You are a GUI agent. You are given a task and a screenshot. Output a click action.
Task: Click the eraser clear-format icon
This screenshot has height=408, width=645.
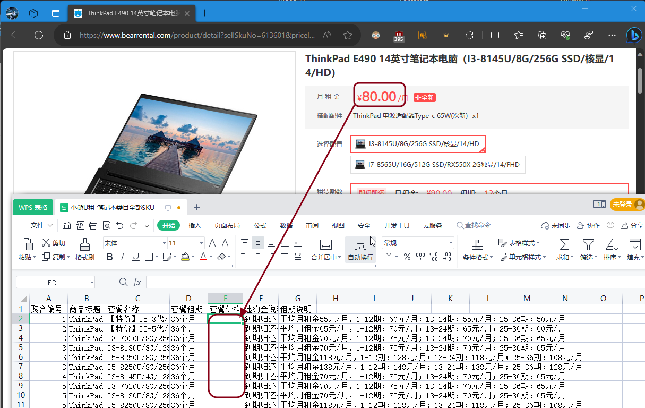(x=221, y=257)
